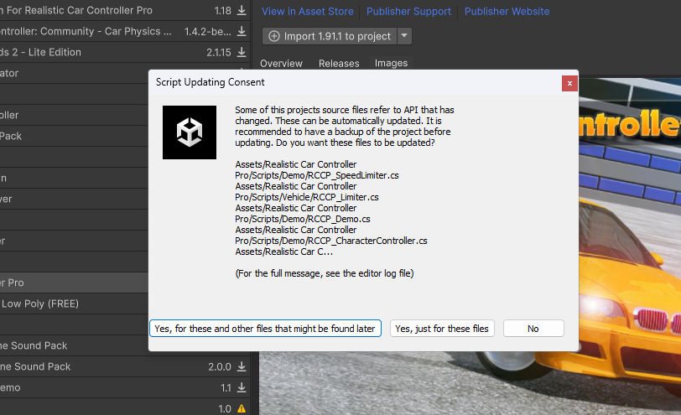Viewport: 681px width, 415px height.
Task: Click download icon beside version 1.4.2-be
Action: (x=242, y=32)
